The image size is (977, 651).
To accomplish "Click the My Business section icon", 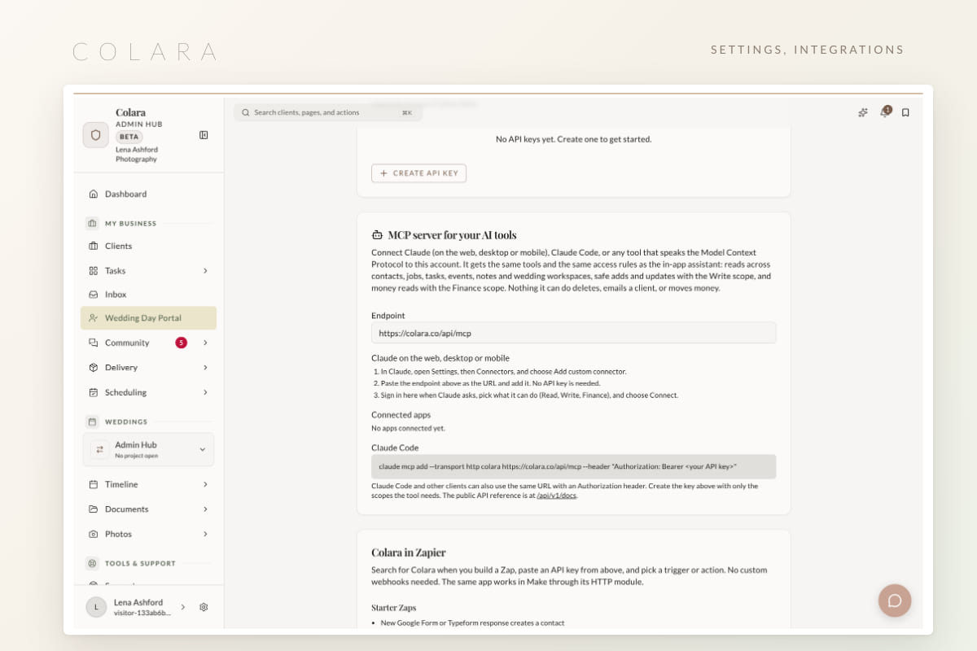I will 92,223.
